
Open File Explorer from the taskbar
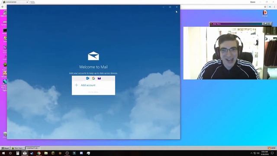(46, 153)
